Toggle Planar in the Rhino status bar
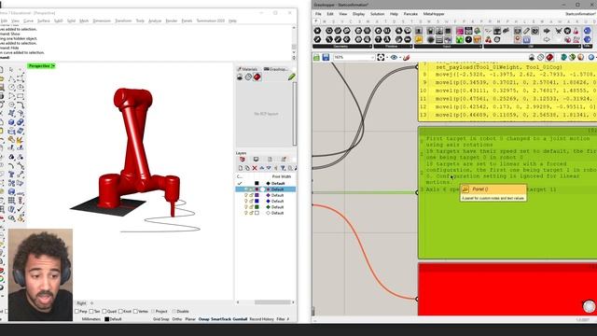 (190, 319)
